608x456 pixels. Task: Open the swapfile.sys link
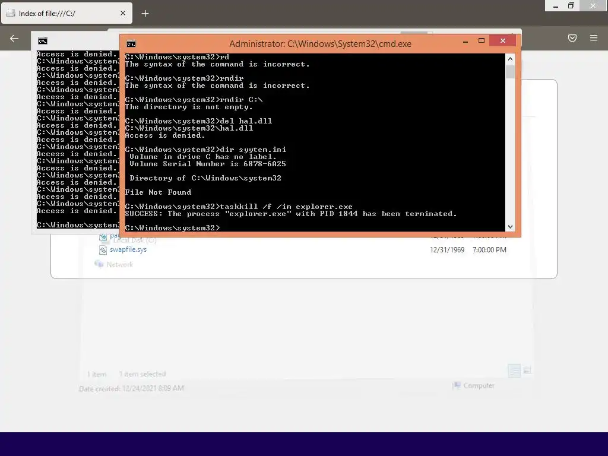128,249
